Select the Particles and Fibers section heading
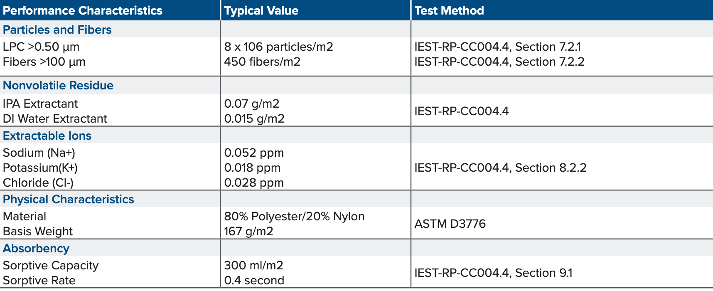Viewport: 713px width, 291px height. pyautogui.click(x=57, y=30)
